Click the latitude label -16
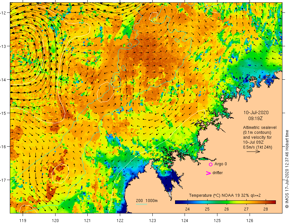Screen dimensions: 289x223 (x=4, y=147)
